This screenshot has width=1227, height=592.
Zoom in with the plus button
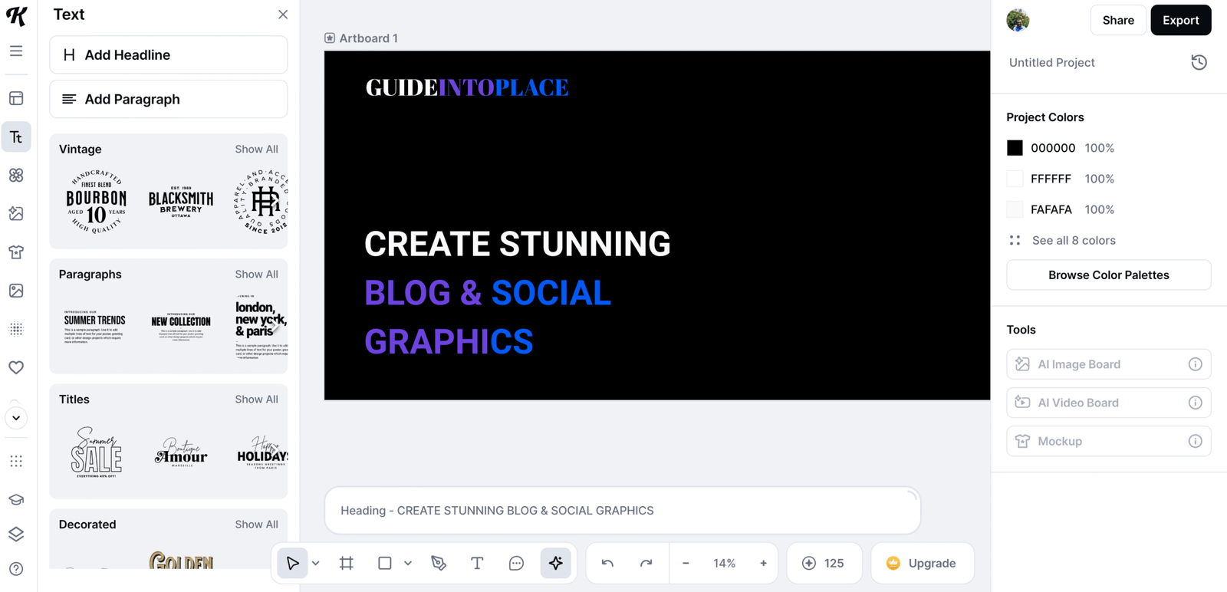point(763,563)
